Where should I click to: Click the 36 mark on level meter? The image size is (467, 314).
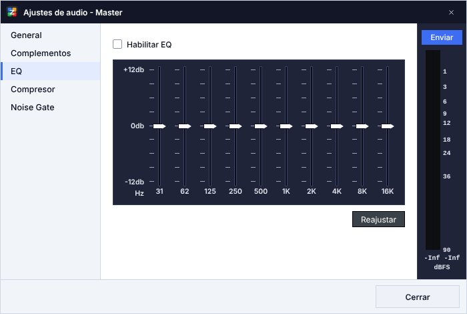[x=446, y=176]
